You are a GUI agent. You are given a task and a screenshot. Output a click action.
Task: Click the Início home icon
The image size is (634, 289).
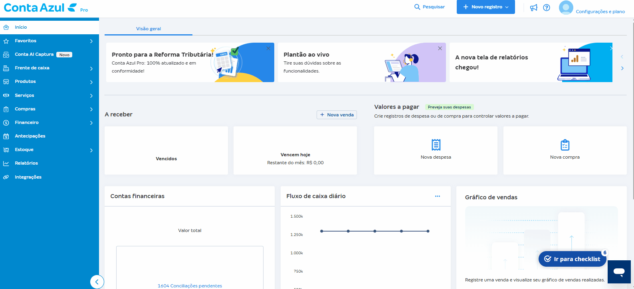[6, 27]
